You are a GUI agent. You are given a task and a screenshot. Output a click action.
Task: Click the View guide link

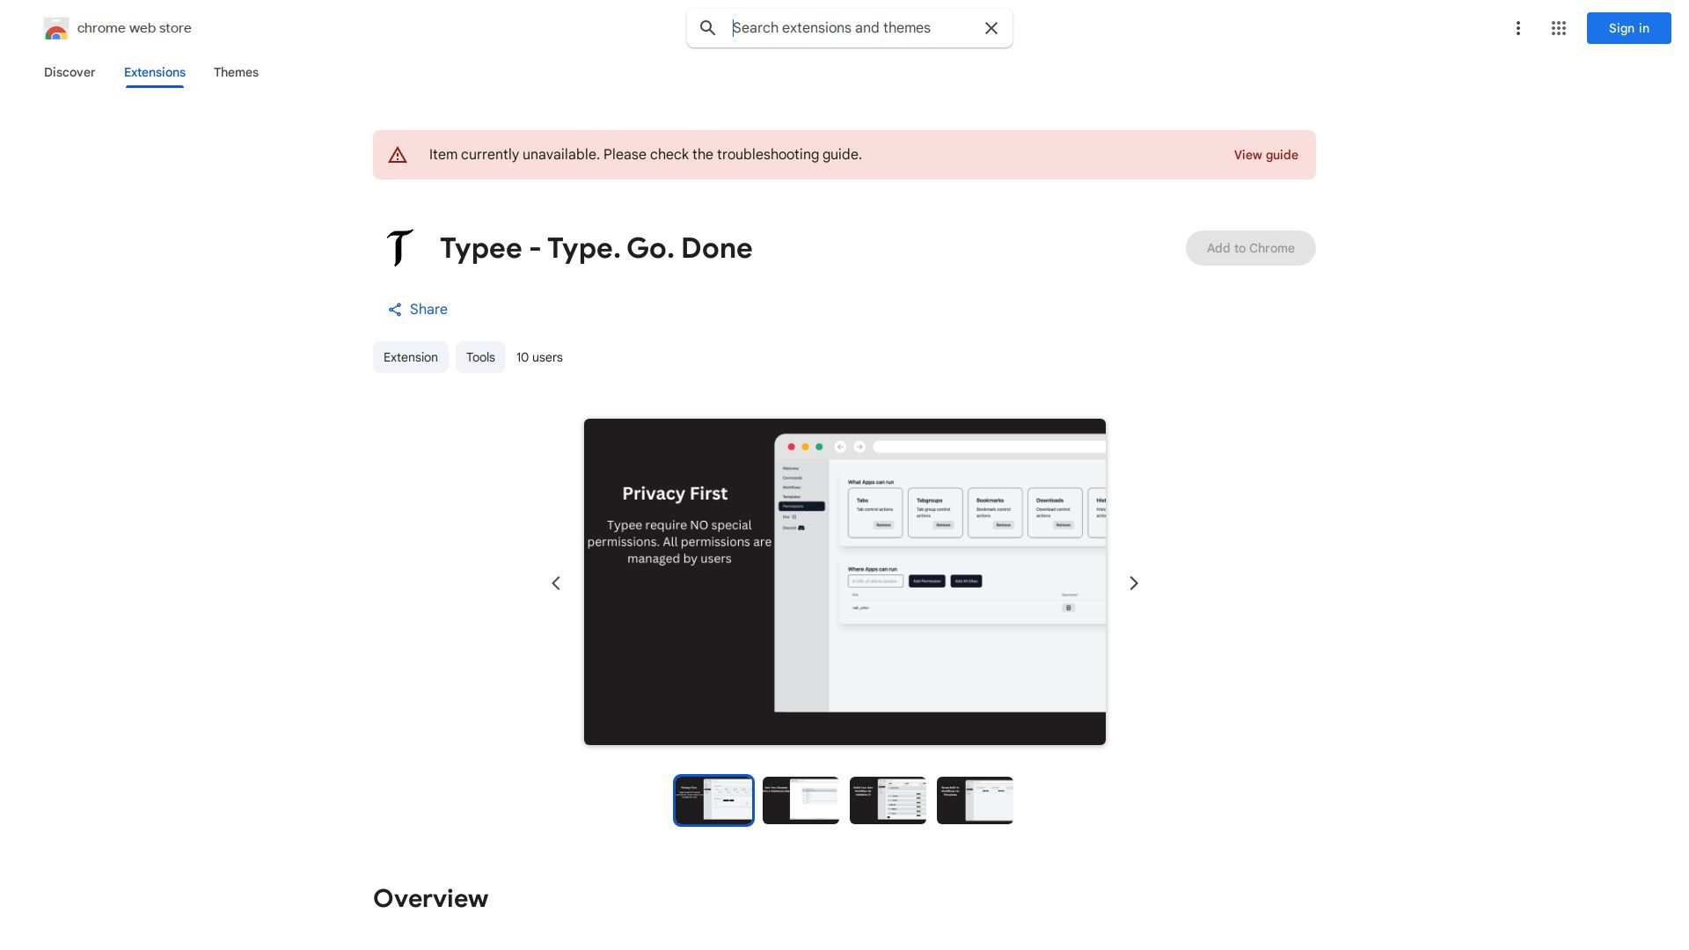(x=1266, y=154)
